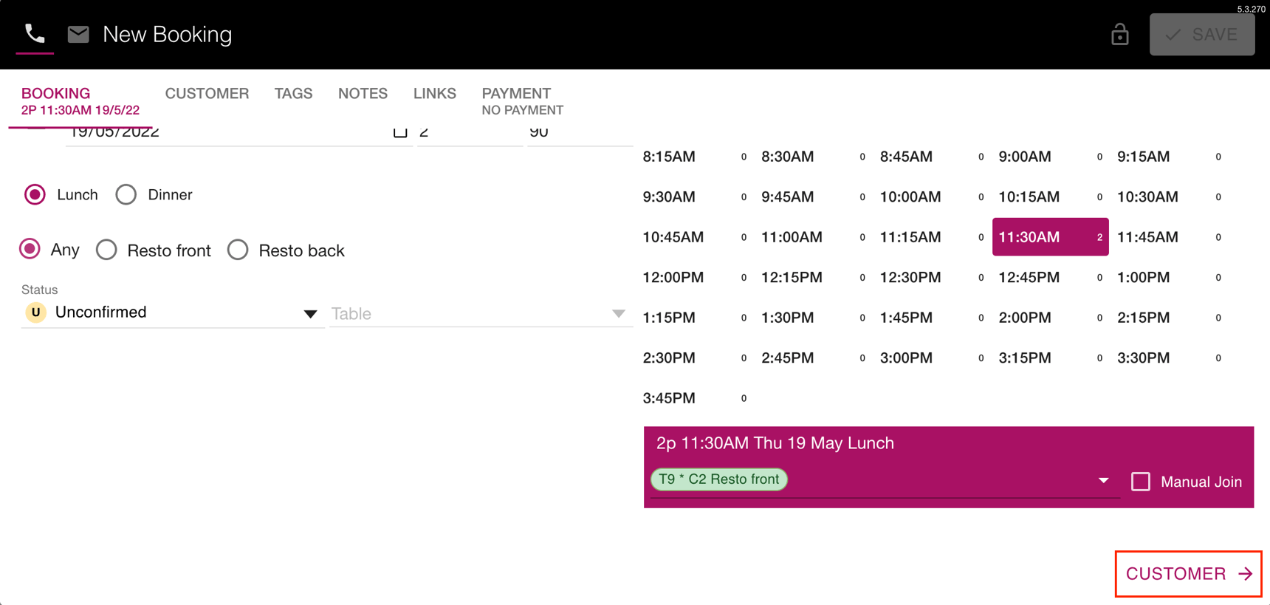Click the phone icon in header
Viewport: 1270px width, 605px height.
click(x=35, y=34)
